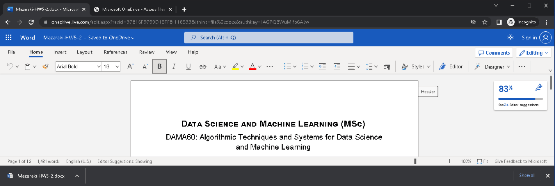Viewport: 555px width, 186px height.
Task: Decrease font size with smaller A
Action: (x=145, y=66)
